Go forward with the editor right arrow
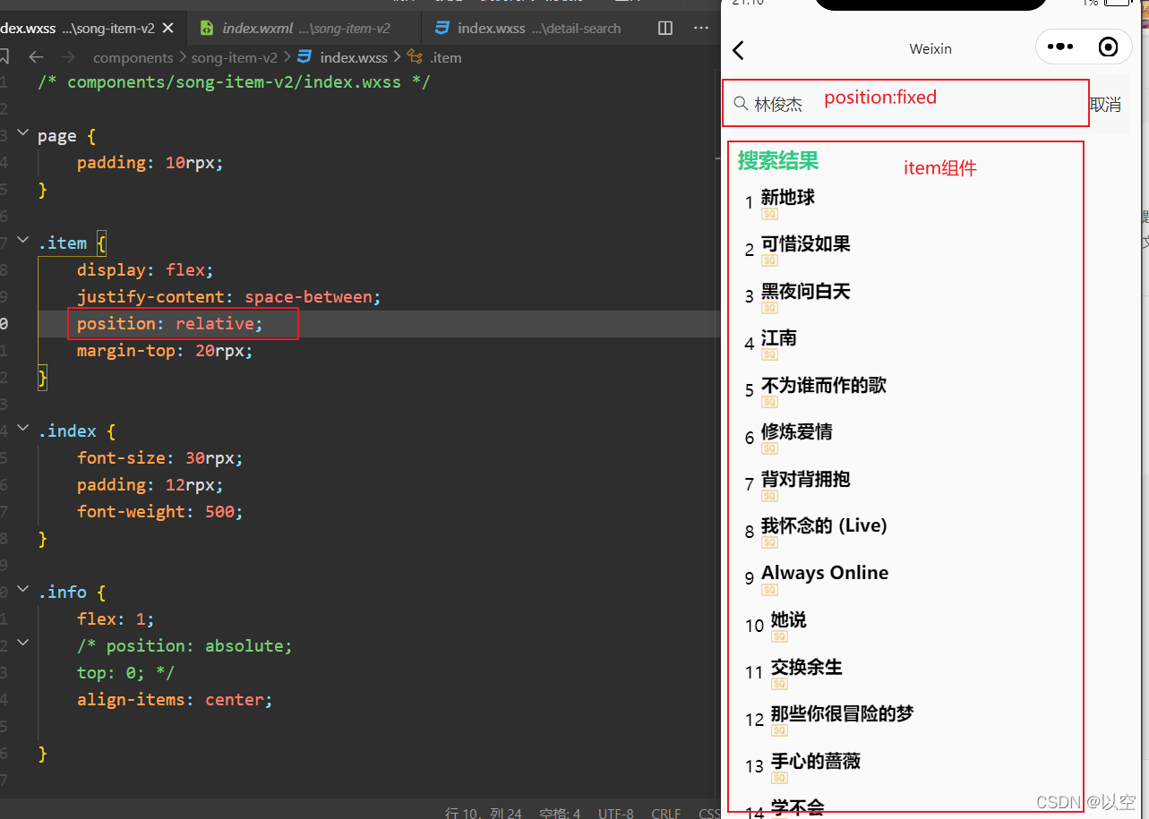Image resolution: width=1149 pixels, height=819 pixels. pos(67,57)
